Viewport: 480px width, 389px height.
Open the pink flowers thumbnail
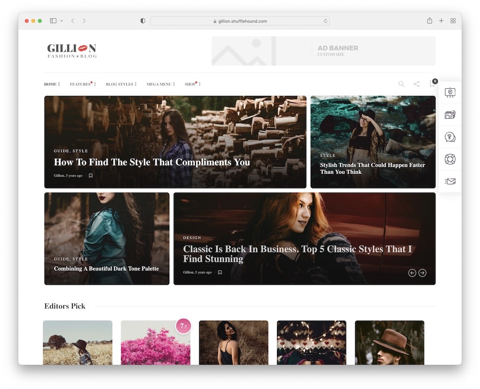[156, 342]
